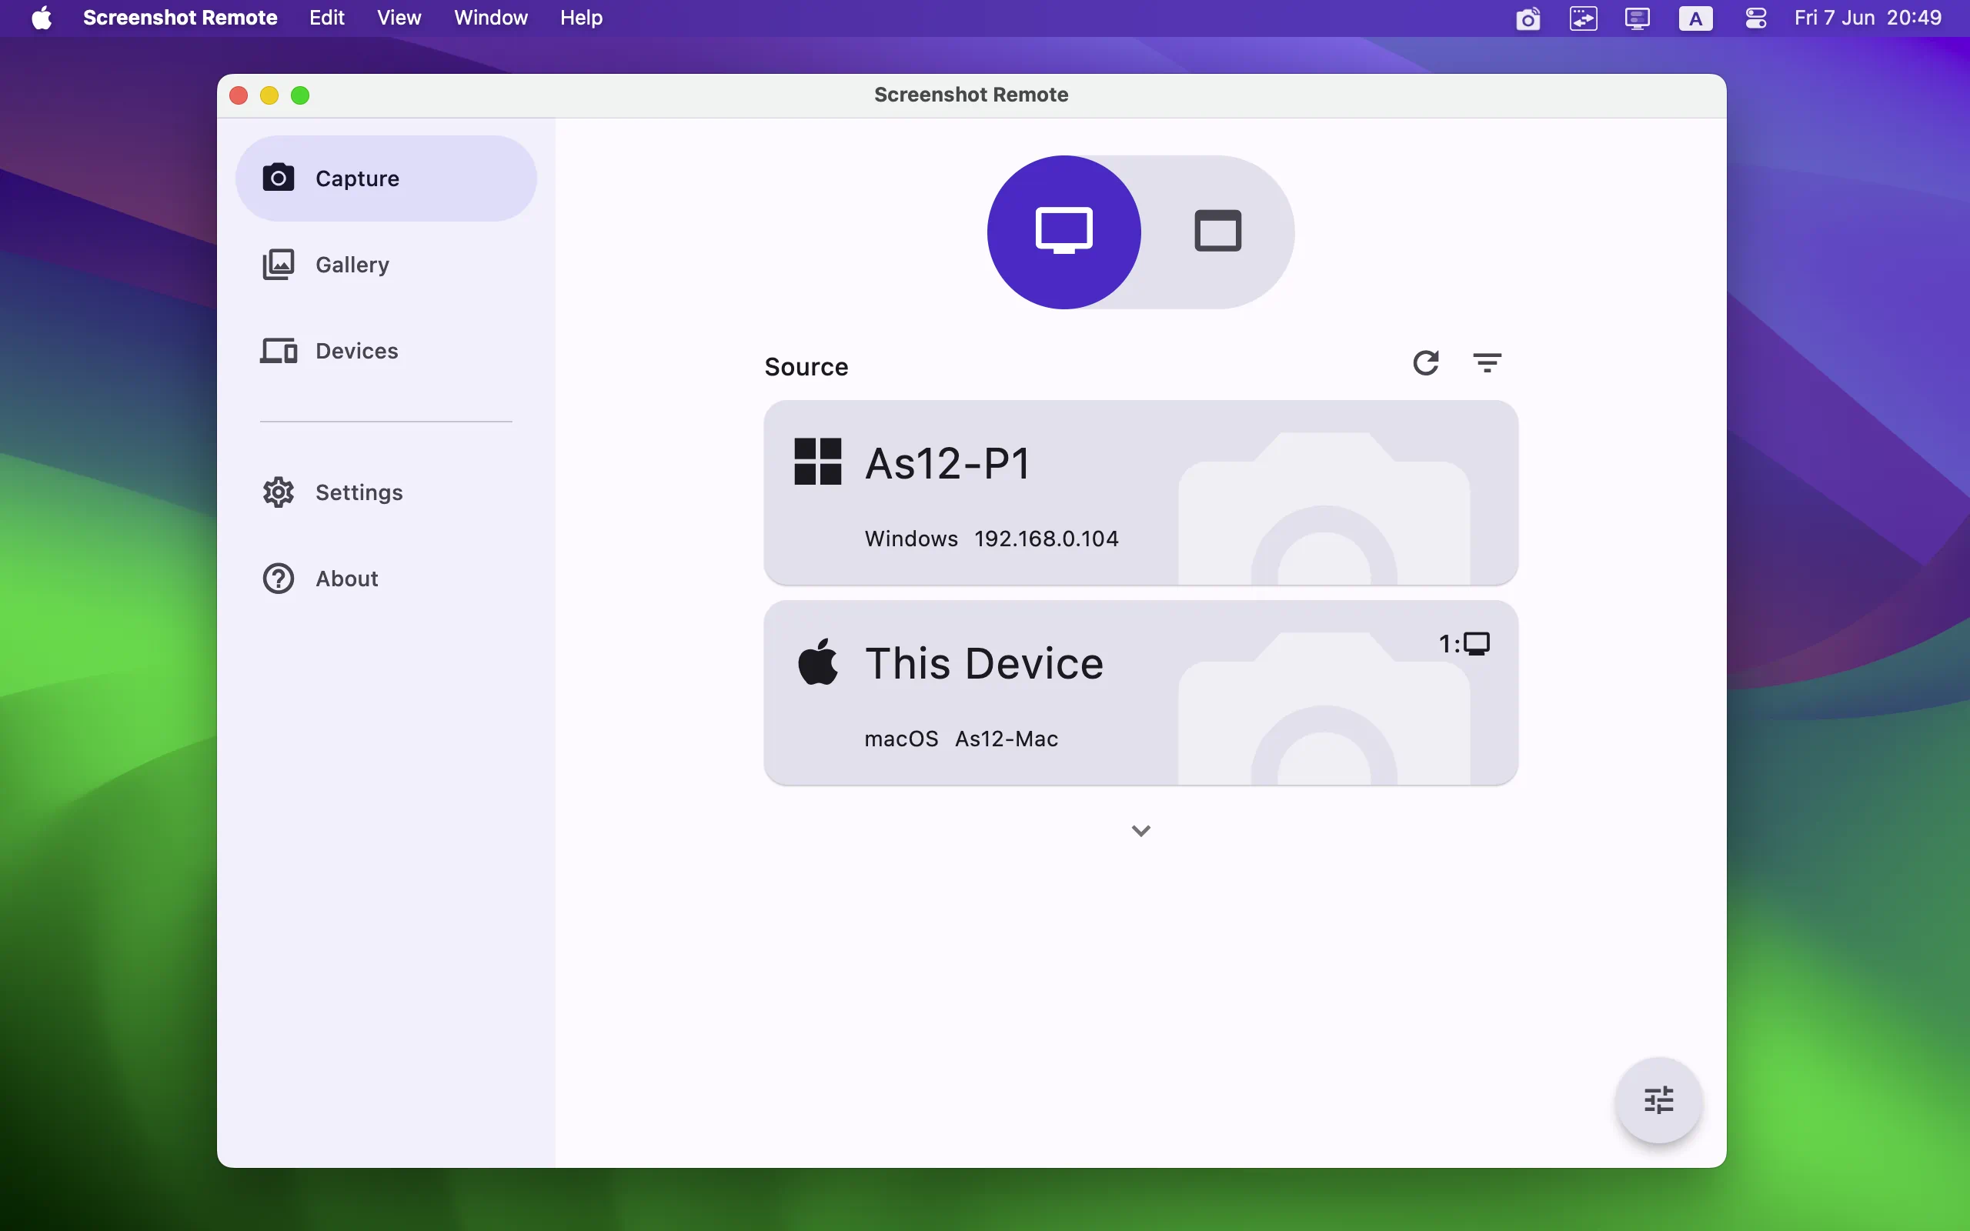Click the refresh sources icon
1970x1231 pixels.
pyautogui.click(x=1425, y=362)
